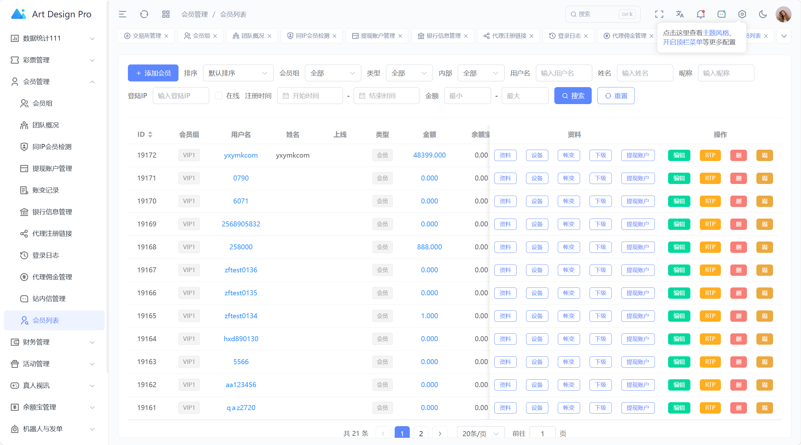Tick the 在线 checkbox
The height and width of the screenshot is (445, 801).
tap(219, 96)
